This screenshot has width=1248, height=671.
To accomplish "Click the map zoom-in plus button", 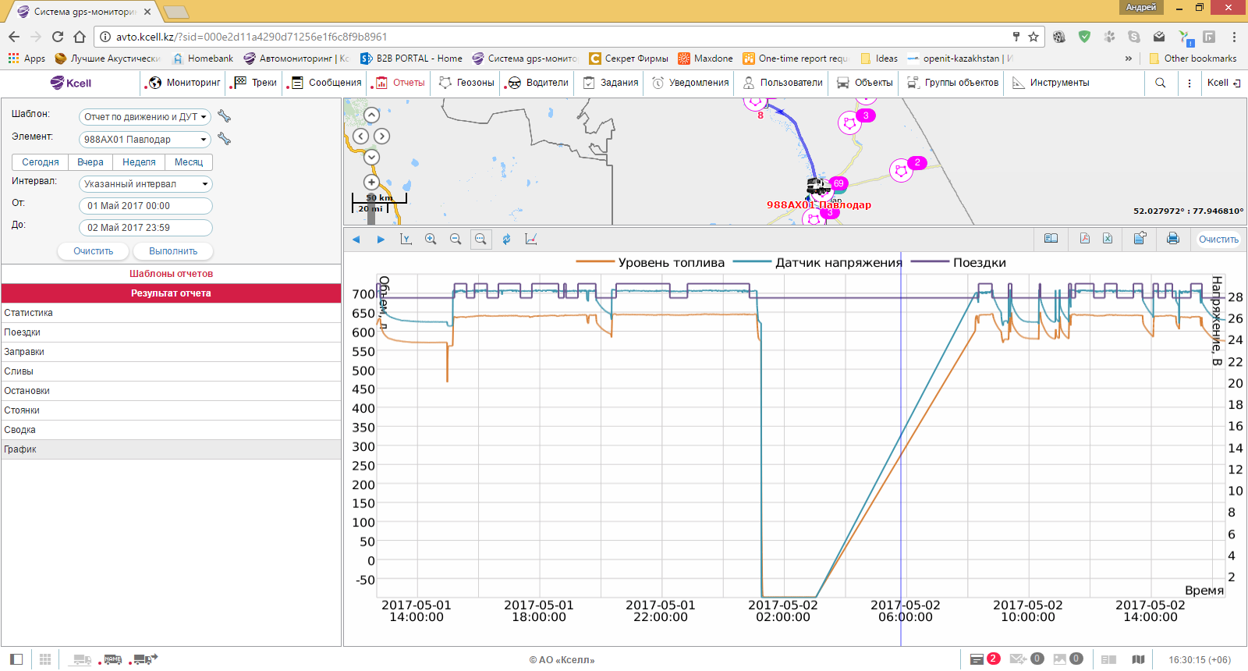I will click(371, 182).
